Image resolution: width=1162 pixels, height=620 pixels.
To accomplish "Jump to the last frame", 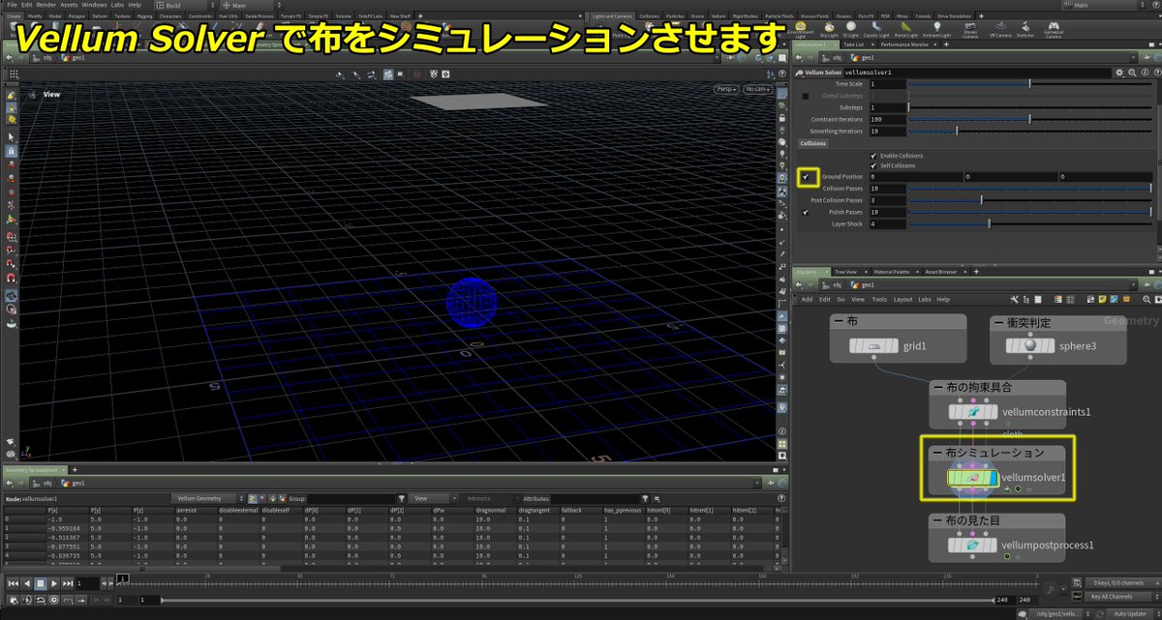I will (67, 583).
